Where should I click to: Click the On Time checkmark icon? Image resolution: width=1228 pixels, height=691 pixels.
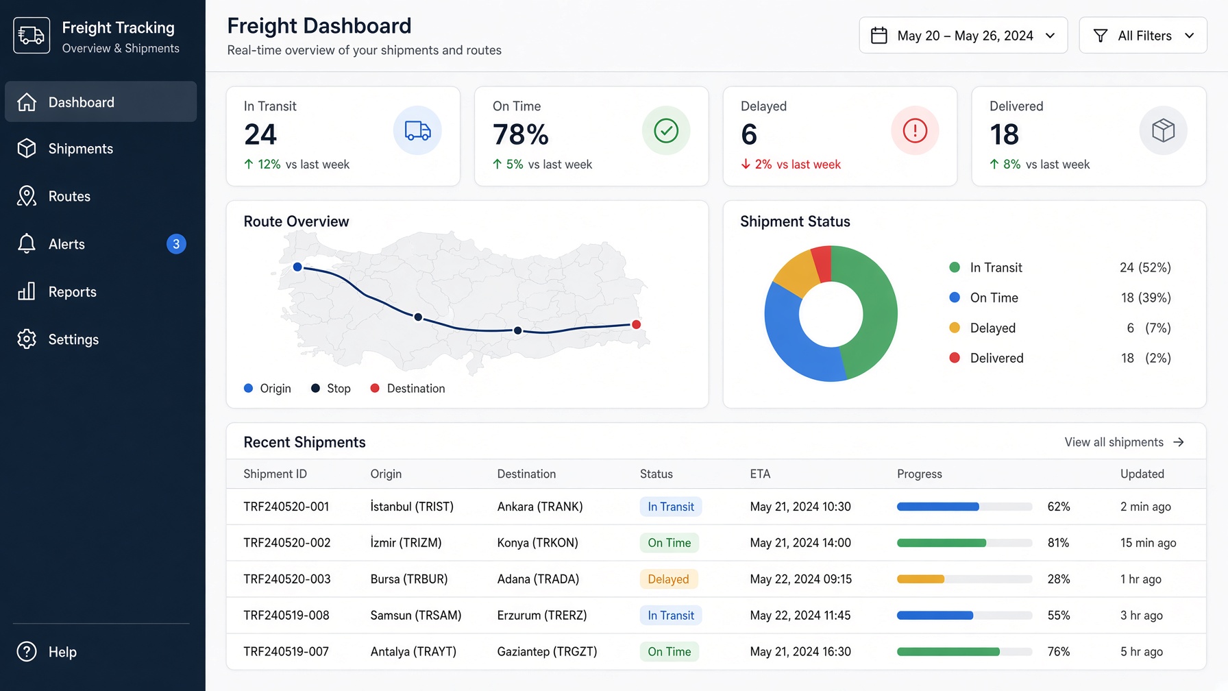pos(666,130)
